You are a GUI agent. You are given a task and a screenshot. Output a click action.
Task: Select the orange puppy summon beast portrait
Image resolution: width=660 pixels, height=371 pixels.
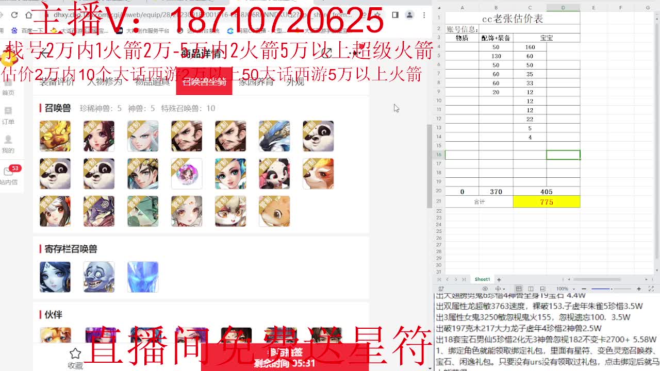click(x=274, y=211)
